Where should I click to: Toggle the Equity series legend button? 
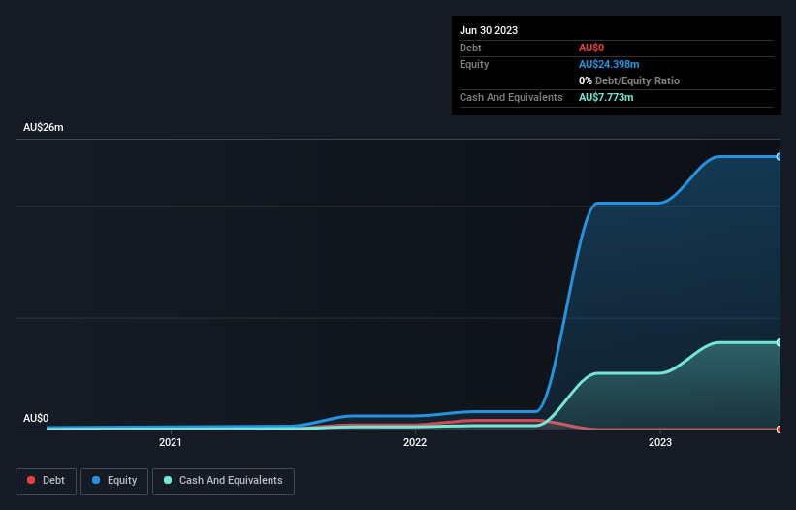coord(114,481)
